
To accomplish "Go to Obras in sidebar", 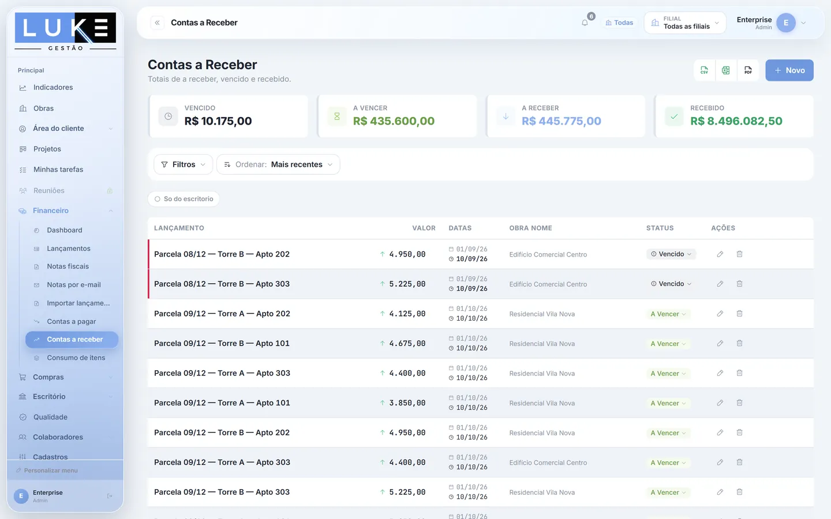I will point(65,108).
